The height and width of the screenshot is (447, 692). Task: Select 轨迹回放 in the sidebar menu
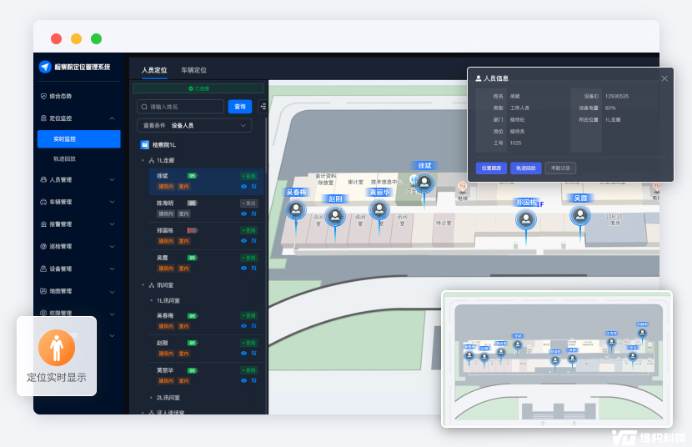coord(64,158)
